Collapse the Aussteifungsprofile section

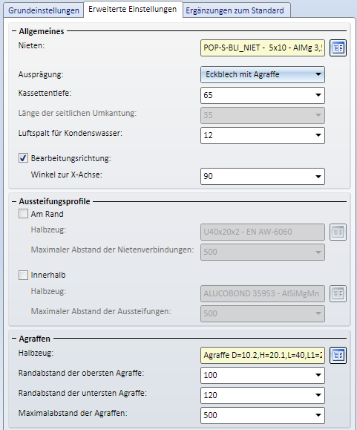14,201
